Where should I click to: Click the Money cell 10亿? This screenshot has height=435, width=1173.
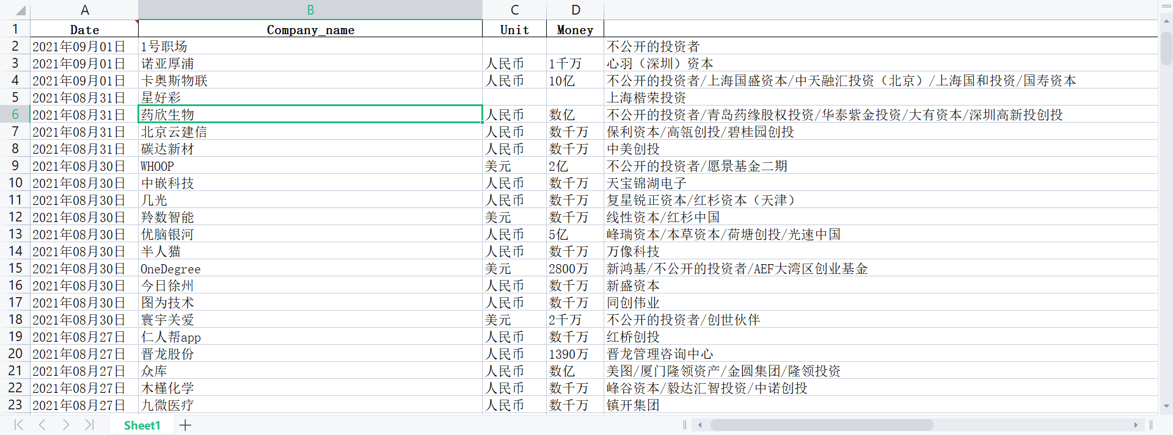(x=576, y=80)
